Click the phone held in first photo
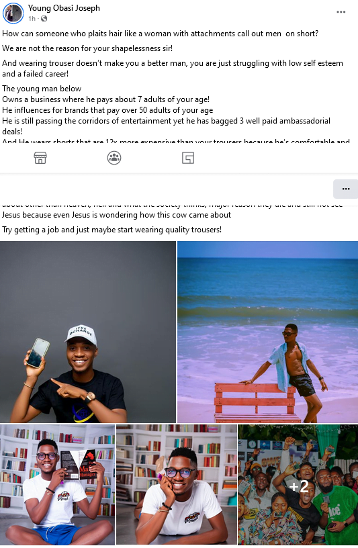 (x=38, y=353)
